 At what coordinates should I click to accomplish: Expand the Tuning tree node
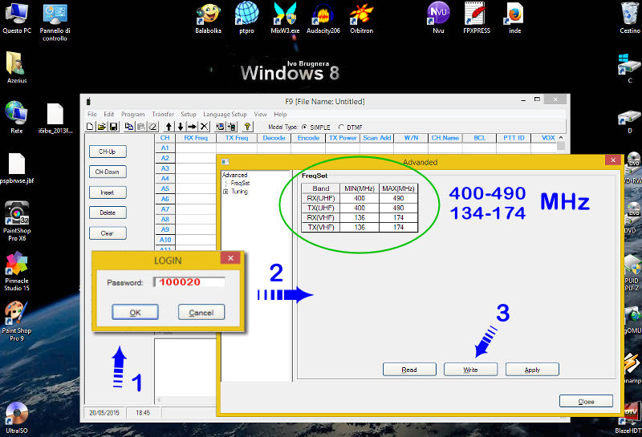coord(226,192)
